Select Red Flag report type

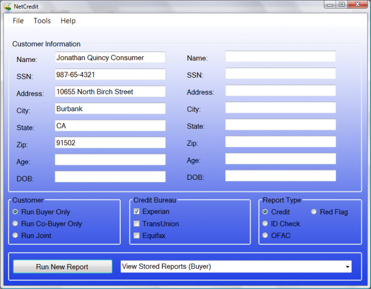[314, 212]
